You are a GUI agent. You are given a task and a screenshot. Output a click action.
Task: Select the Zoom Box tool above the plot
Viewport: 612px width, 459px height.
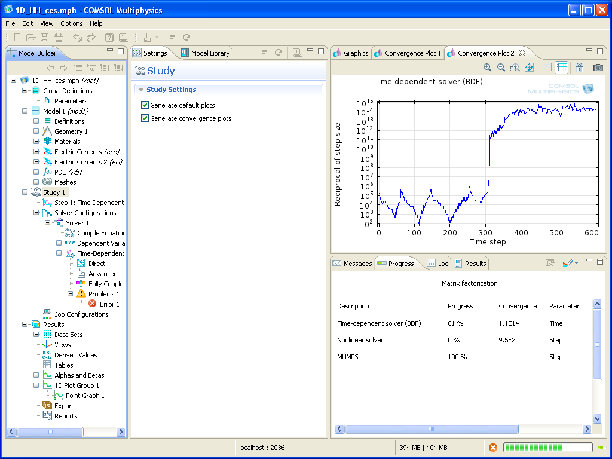pos(515,68)
